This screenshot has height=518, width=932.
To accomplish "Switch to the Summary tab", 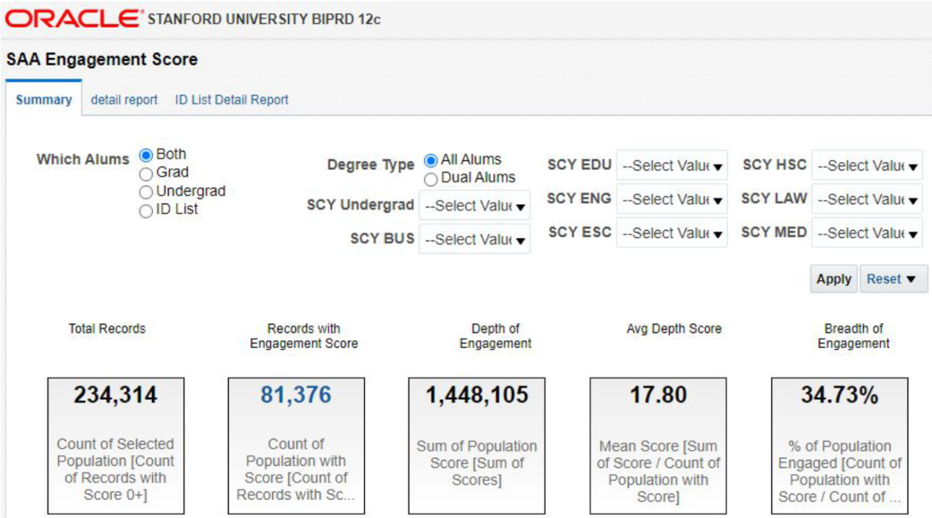I will [44, 100].
